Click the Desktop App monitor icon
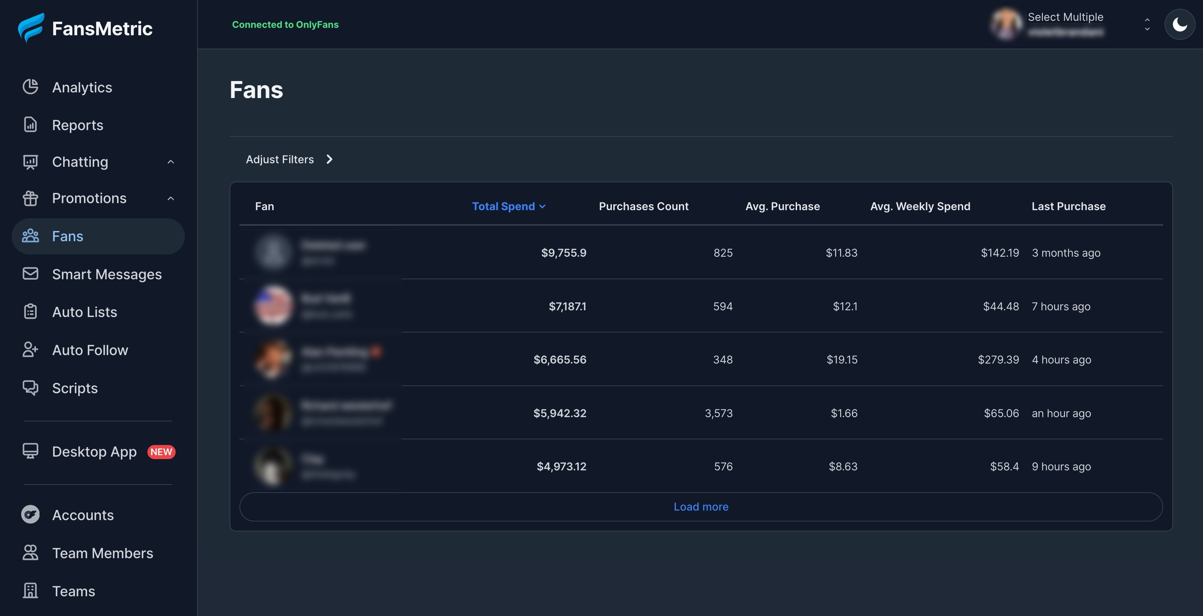The height and width of the screenshot is (616, 1203). point(30,451)
